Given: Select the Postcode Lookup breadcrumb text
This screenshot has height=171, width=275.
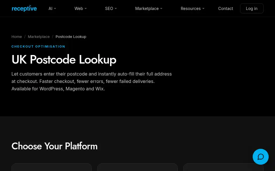Looking at the screenshot, I should [x=71, y=37].
